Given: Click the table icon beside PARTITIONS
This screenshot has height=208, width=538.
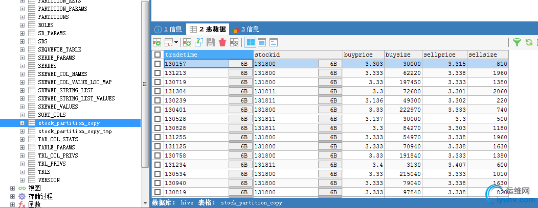Looking at the screenshot, I should pyautogui.click(x=32, y=17).
